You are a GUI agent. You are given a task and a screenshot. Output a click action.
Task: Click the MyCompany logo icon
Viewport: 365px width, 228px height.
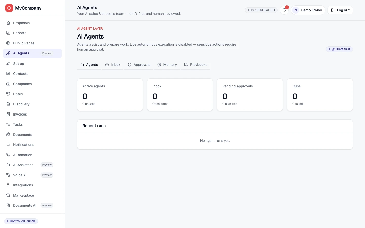(x=9, y=8)
